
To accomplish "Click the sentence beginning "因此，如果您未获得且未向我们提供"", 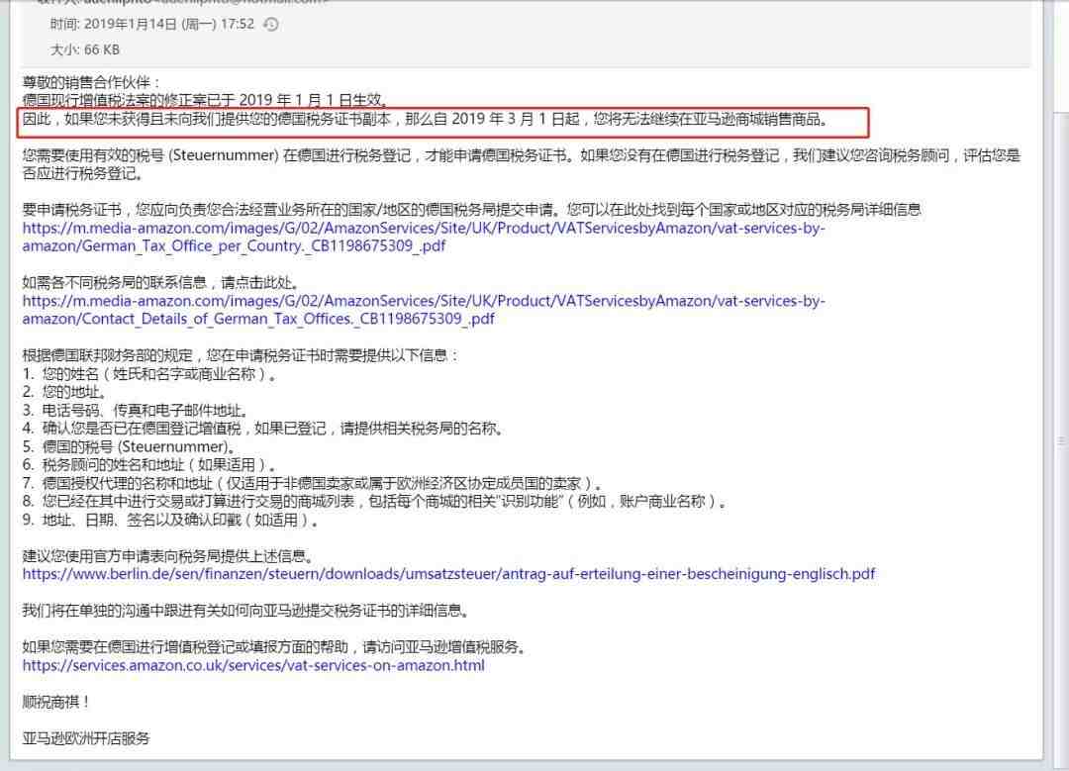I will coord(426,120).
